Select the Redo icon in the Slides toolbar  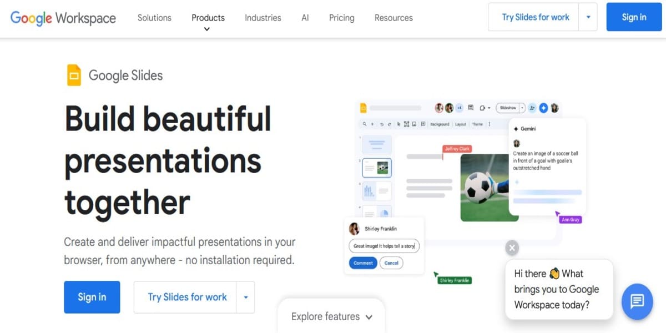(390, 124)
